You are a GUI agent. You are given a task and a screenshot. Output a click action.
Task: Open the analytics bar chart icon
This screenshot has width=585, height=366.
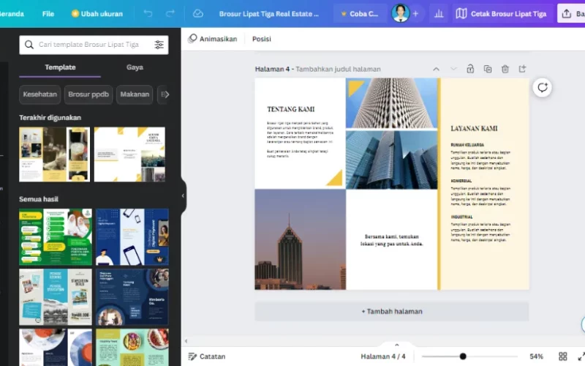(x=439, y=14)
